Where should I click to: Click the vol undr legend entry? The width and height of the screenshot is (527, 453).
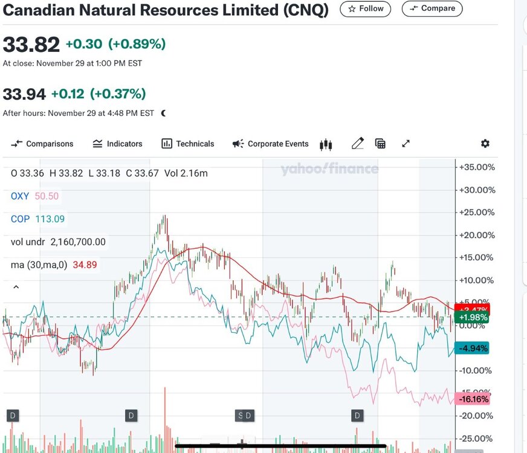point(58,242)
